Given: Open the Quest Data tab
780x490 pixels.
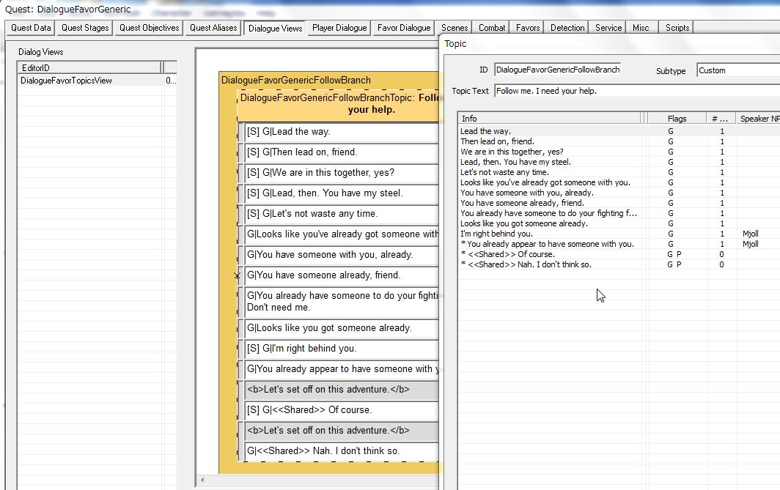Looking at the screenshot, I should (x=31, y=28).
